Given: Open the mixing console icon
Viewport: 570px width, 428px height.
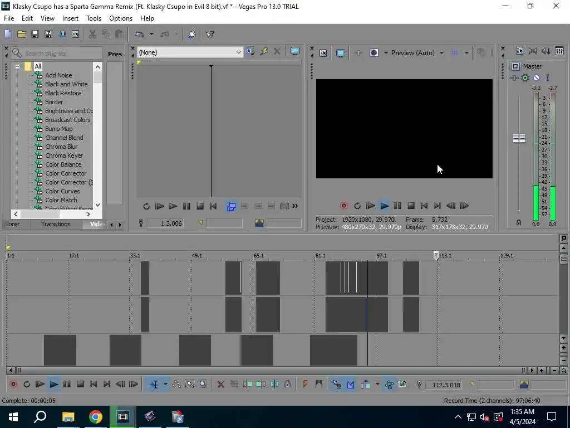Looking at the screenshot, I should click(x=559, y=51).
